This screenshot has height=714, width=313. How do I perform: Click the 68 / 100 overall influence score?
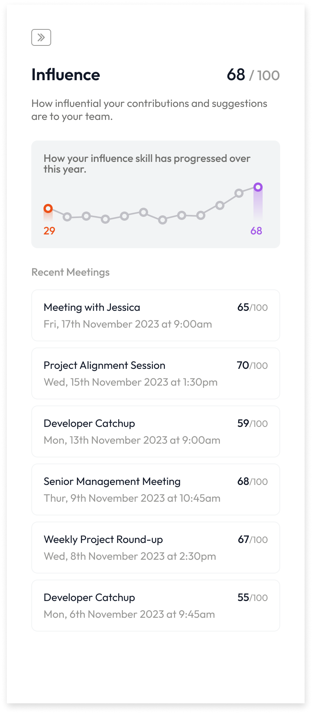click(x=253, y=75)
